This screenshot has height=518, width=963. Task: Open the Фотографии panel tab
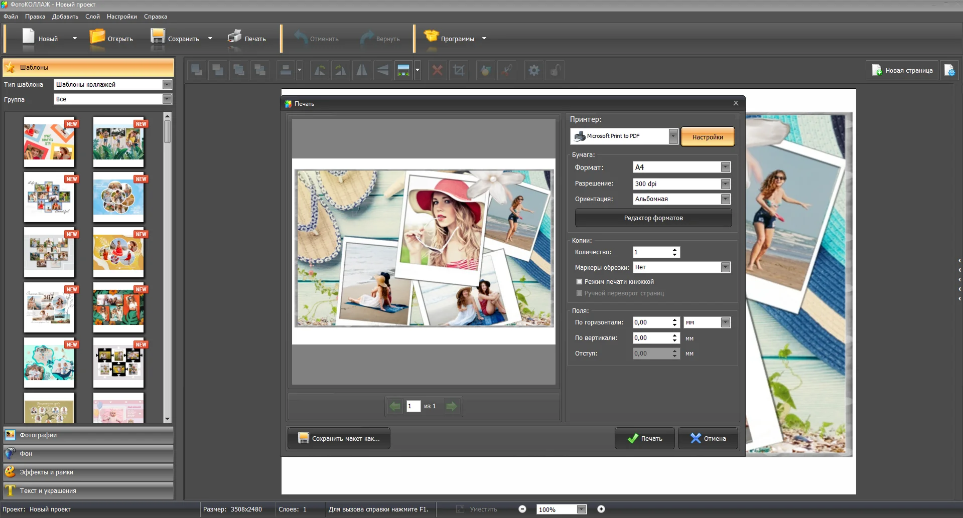88,435
